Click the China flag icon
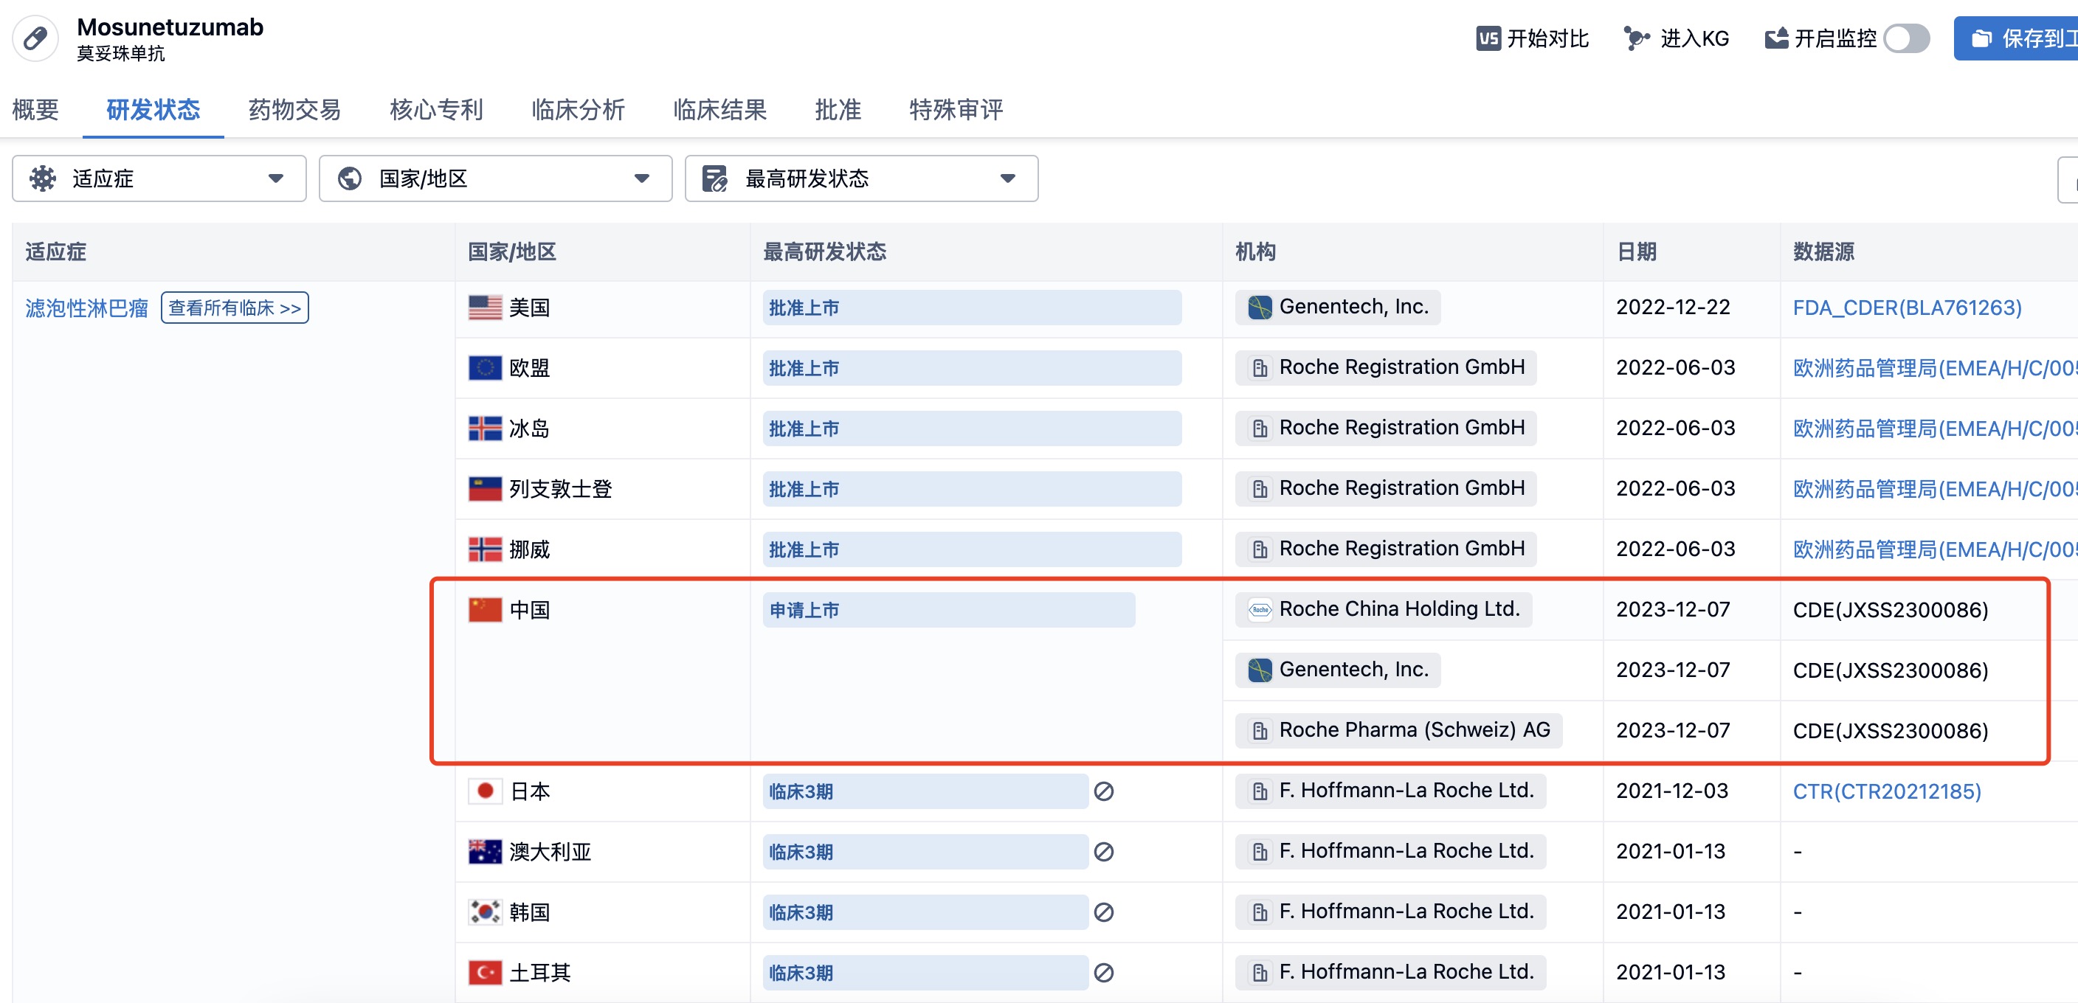 click(485, 609)
